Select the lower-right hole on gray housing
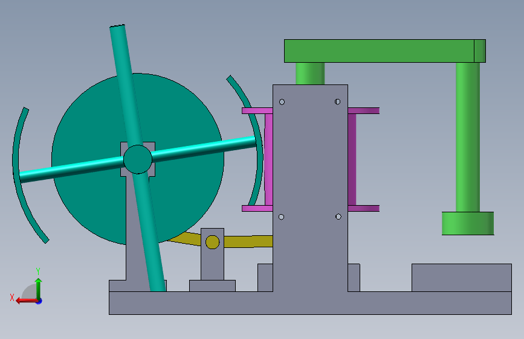 338,217
